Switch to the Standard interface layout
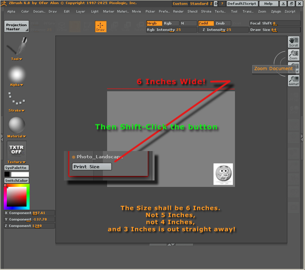 [199, 4]
